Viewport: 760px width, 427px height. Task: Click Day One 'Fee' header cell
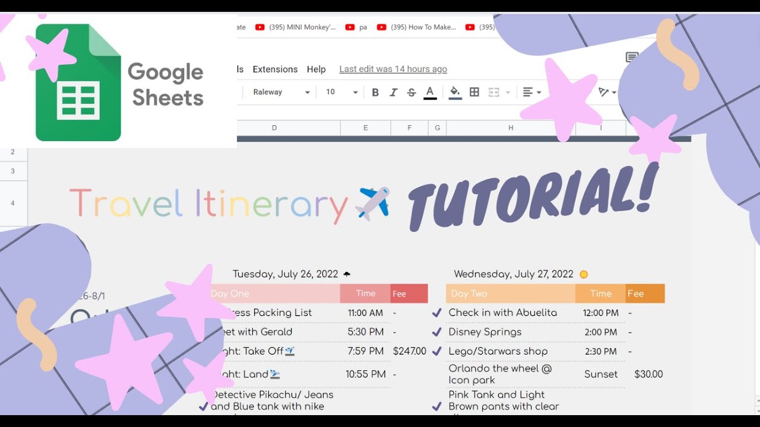click(409, 294)
